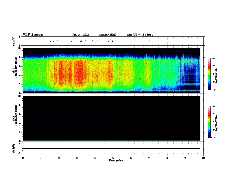This screenshot has height=177, width=229.
Task: Click the "-6" tick on ch.2 colorbar
Action: pos(213,106)
